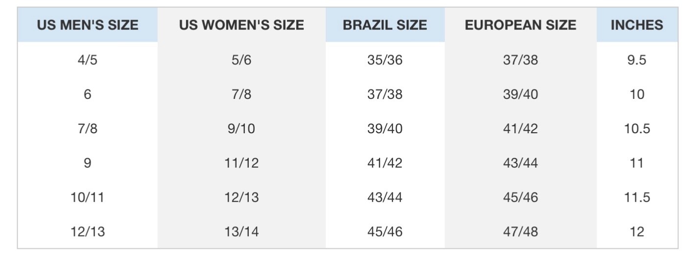Select the INCHES column header
The image size is (698, 266).
pos(637,25)
